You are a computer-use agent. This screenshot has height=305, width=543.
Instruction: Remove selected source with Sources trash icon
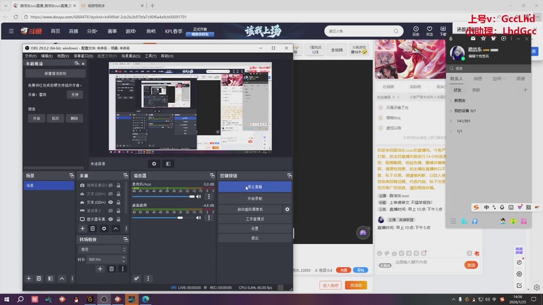click(92, 228)
